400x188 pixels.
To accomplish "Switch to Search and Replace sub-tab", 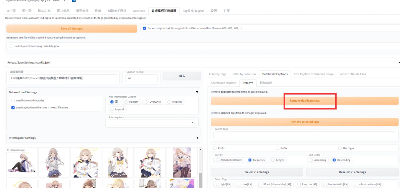I will tap(223, 83).
